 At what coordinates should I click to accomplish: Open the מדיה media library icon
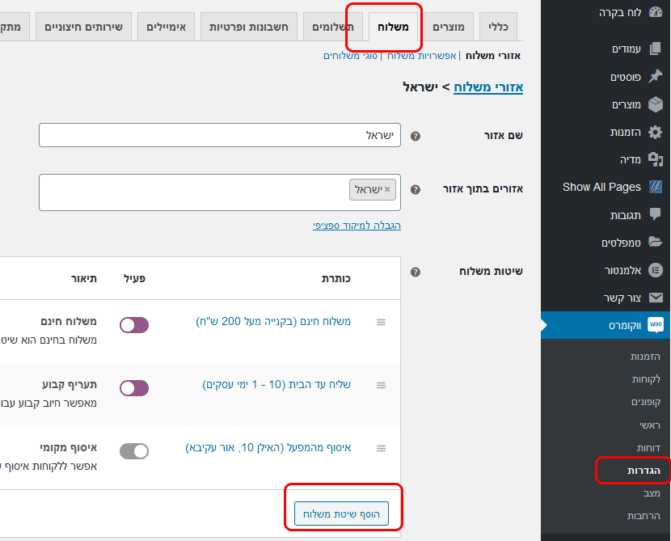(655, 159)
